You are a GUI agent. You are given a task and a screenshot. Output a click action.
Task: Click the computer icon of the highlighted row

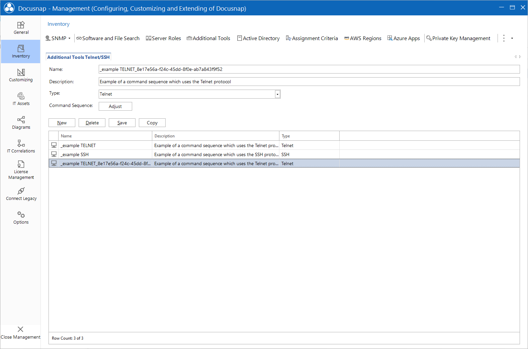tap(54, 163)
